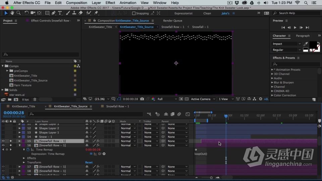Screen dimensions: 322x181
Task: Open the Active Camera dropdown
Action: pos(203,99)
